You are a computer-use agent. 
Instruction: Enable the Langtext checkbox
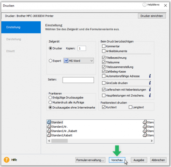(x=130, y=107)
